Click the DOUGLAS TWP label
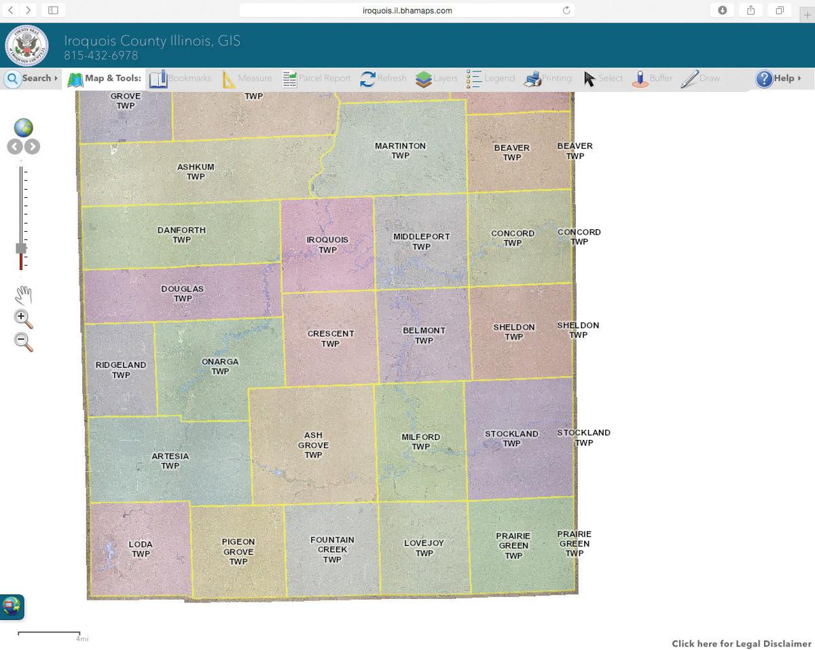This screenshot has width=815, height=650. coord(183,293)
